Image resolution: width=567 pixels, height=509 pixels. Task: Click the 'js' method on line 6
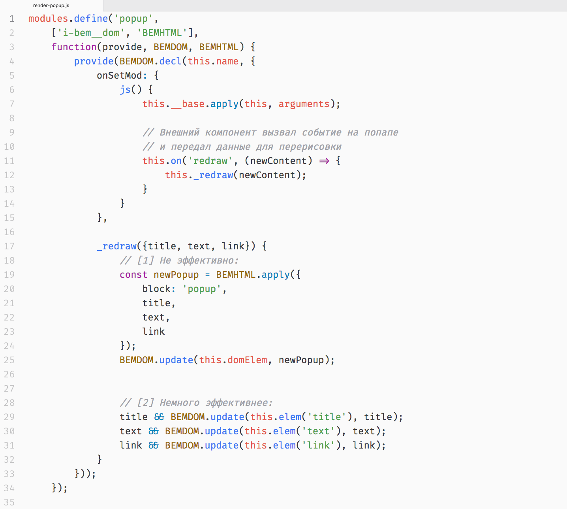coord(125,90)
